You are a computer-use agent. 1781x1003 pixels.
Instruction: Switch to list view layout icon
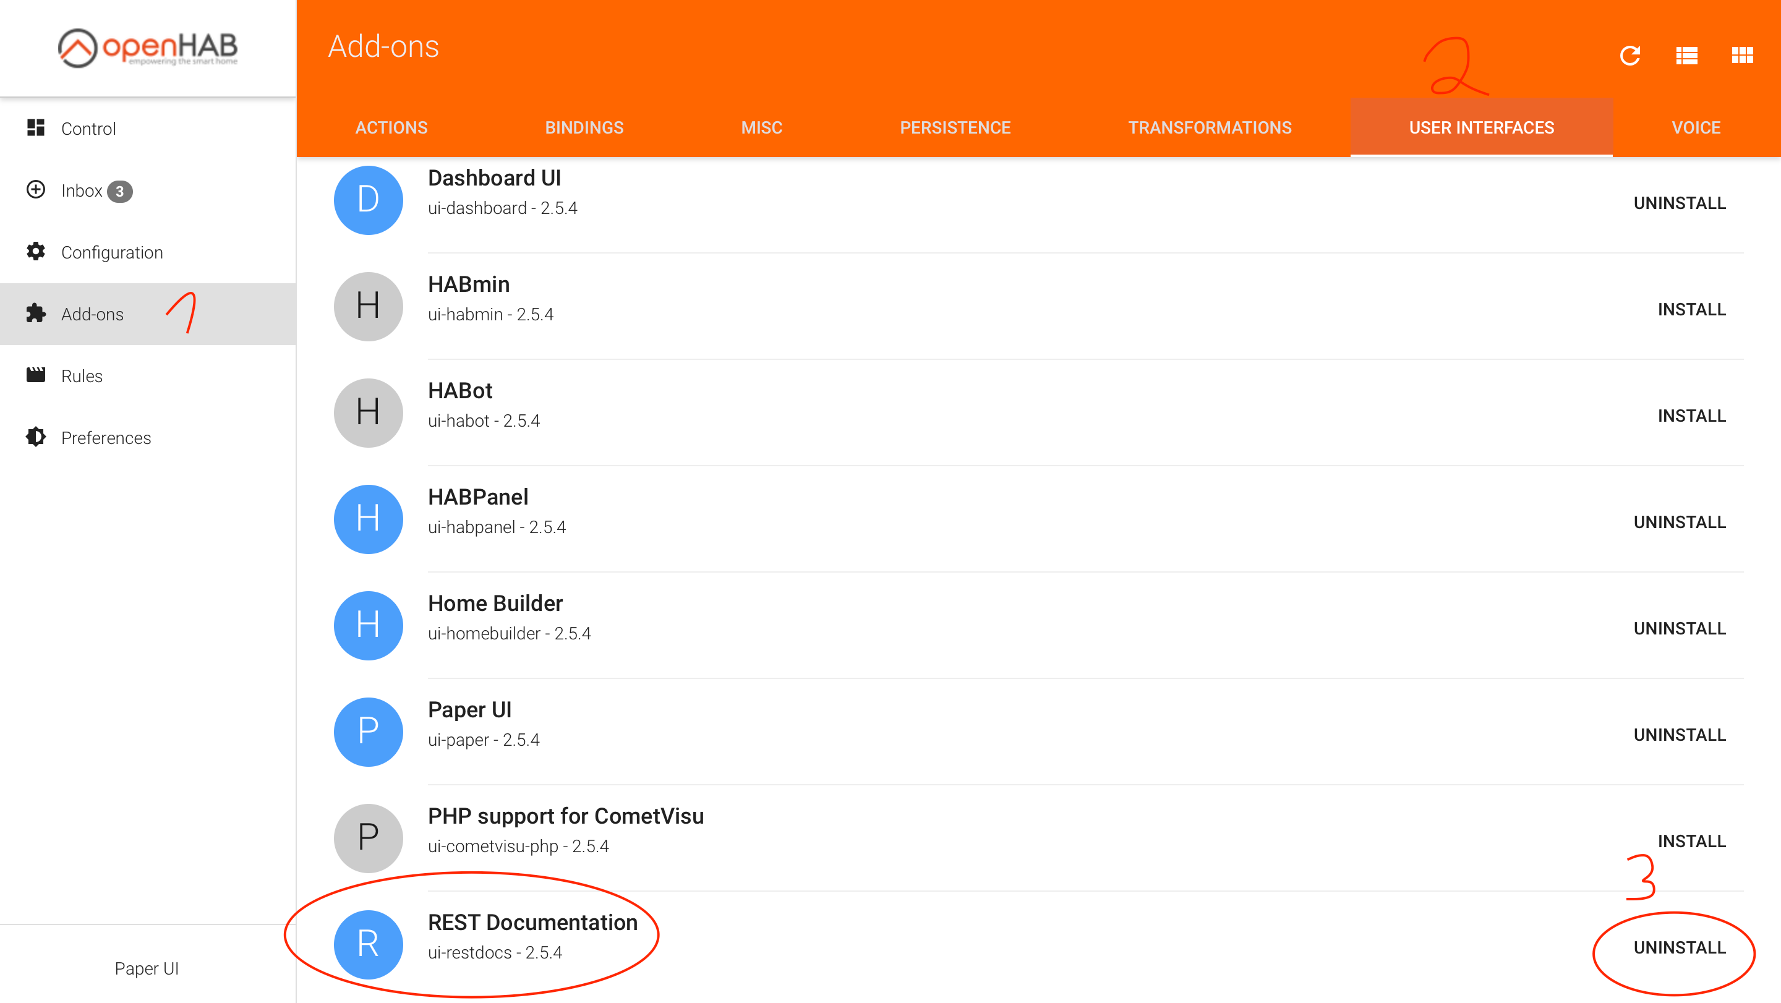point(1686,55)
